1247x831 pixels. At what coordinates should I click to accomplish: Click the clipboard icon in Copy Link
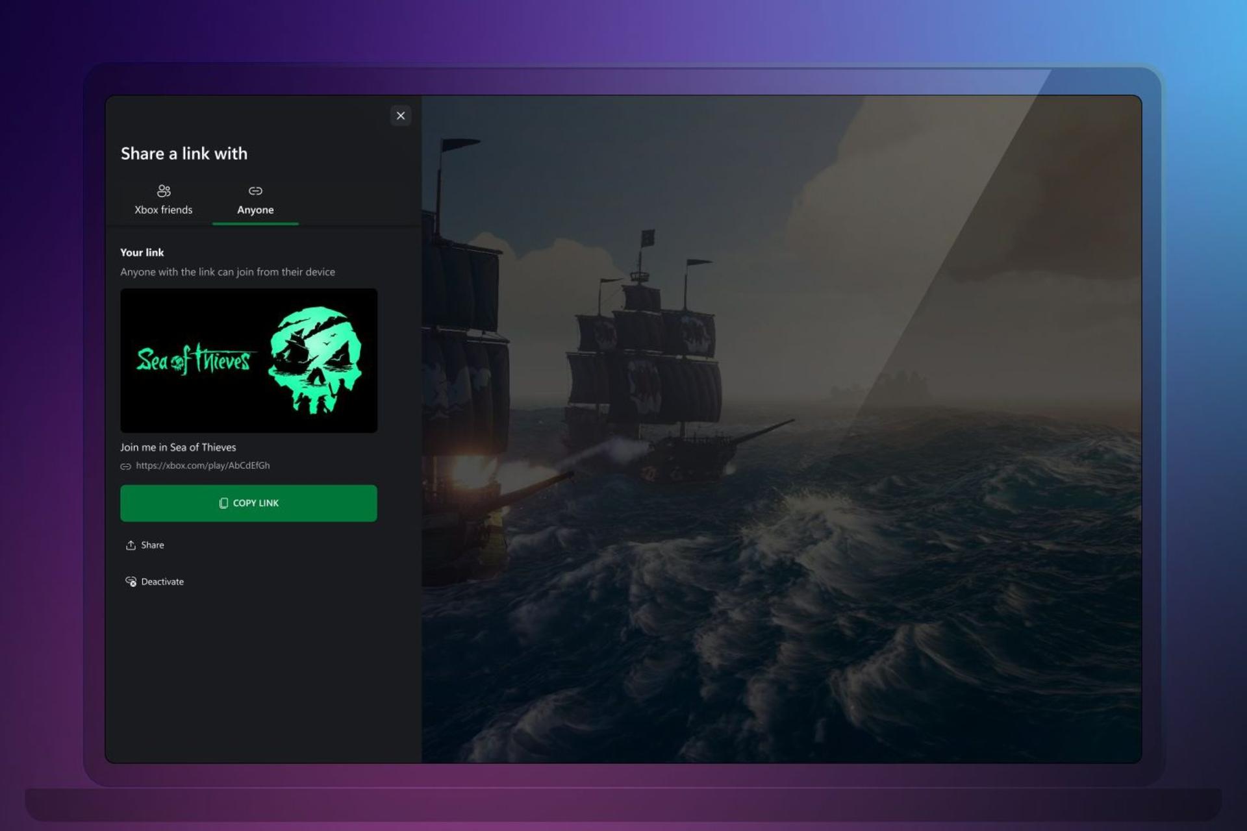[223, 503]
